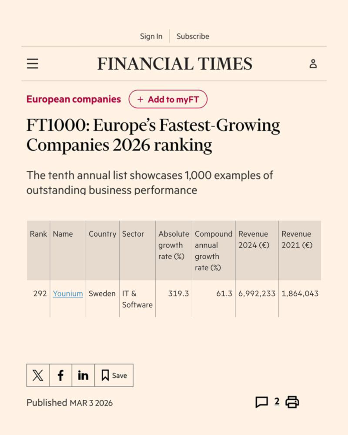Share article on Facebook
The height and width of the screenshot is (435, 348).
60,375
